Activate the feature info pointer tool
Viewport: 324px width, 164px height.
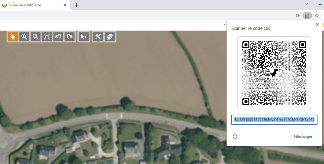(x=84, y=37)
